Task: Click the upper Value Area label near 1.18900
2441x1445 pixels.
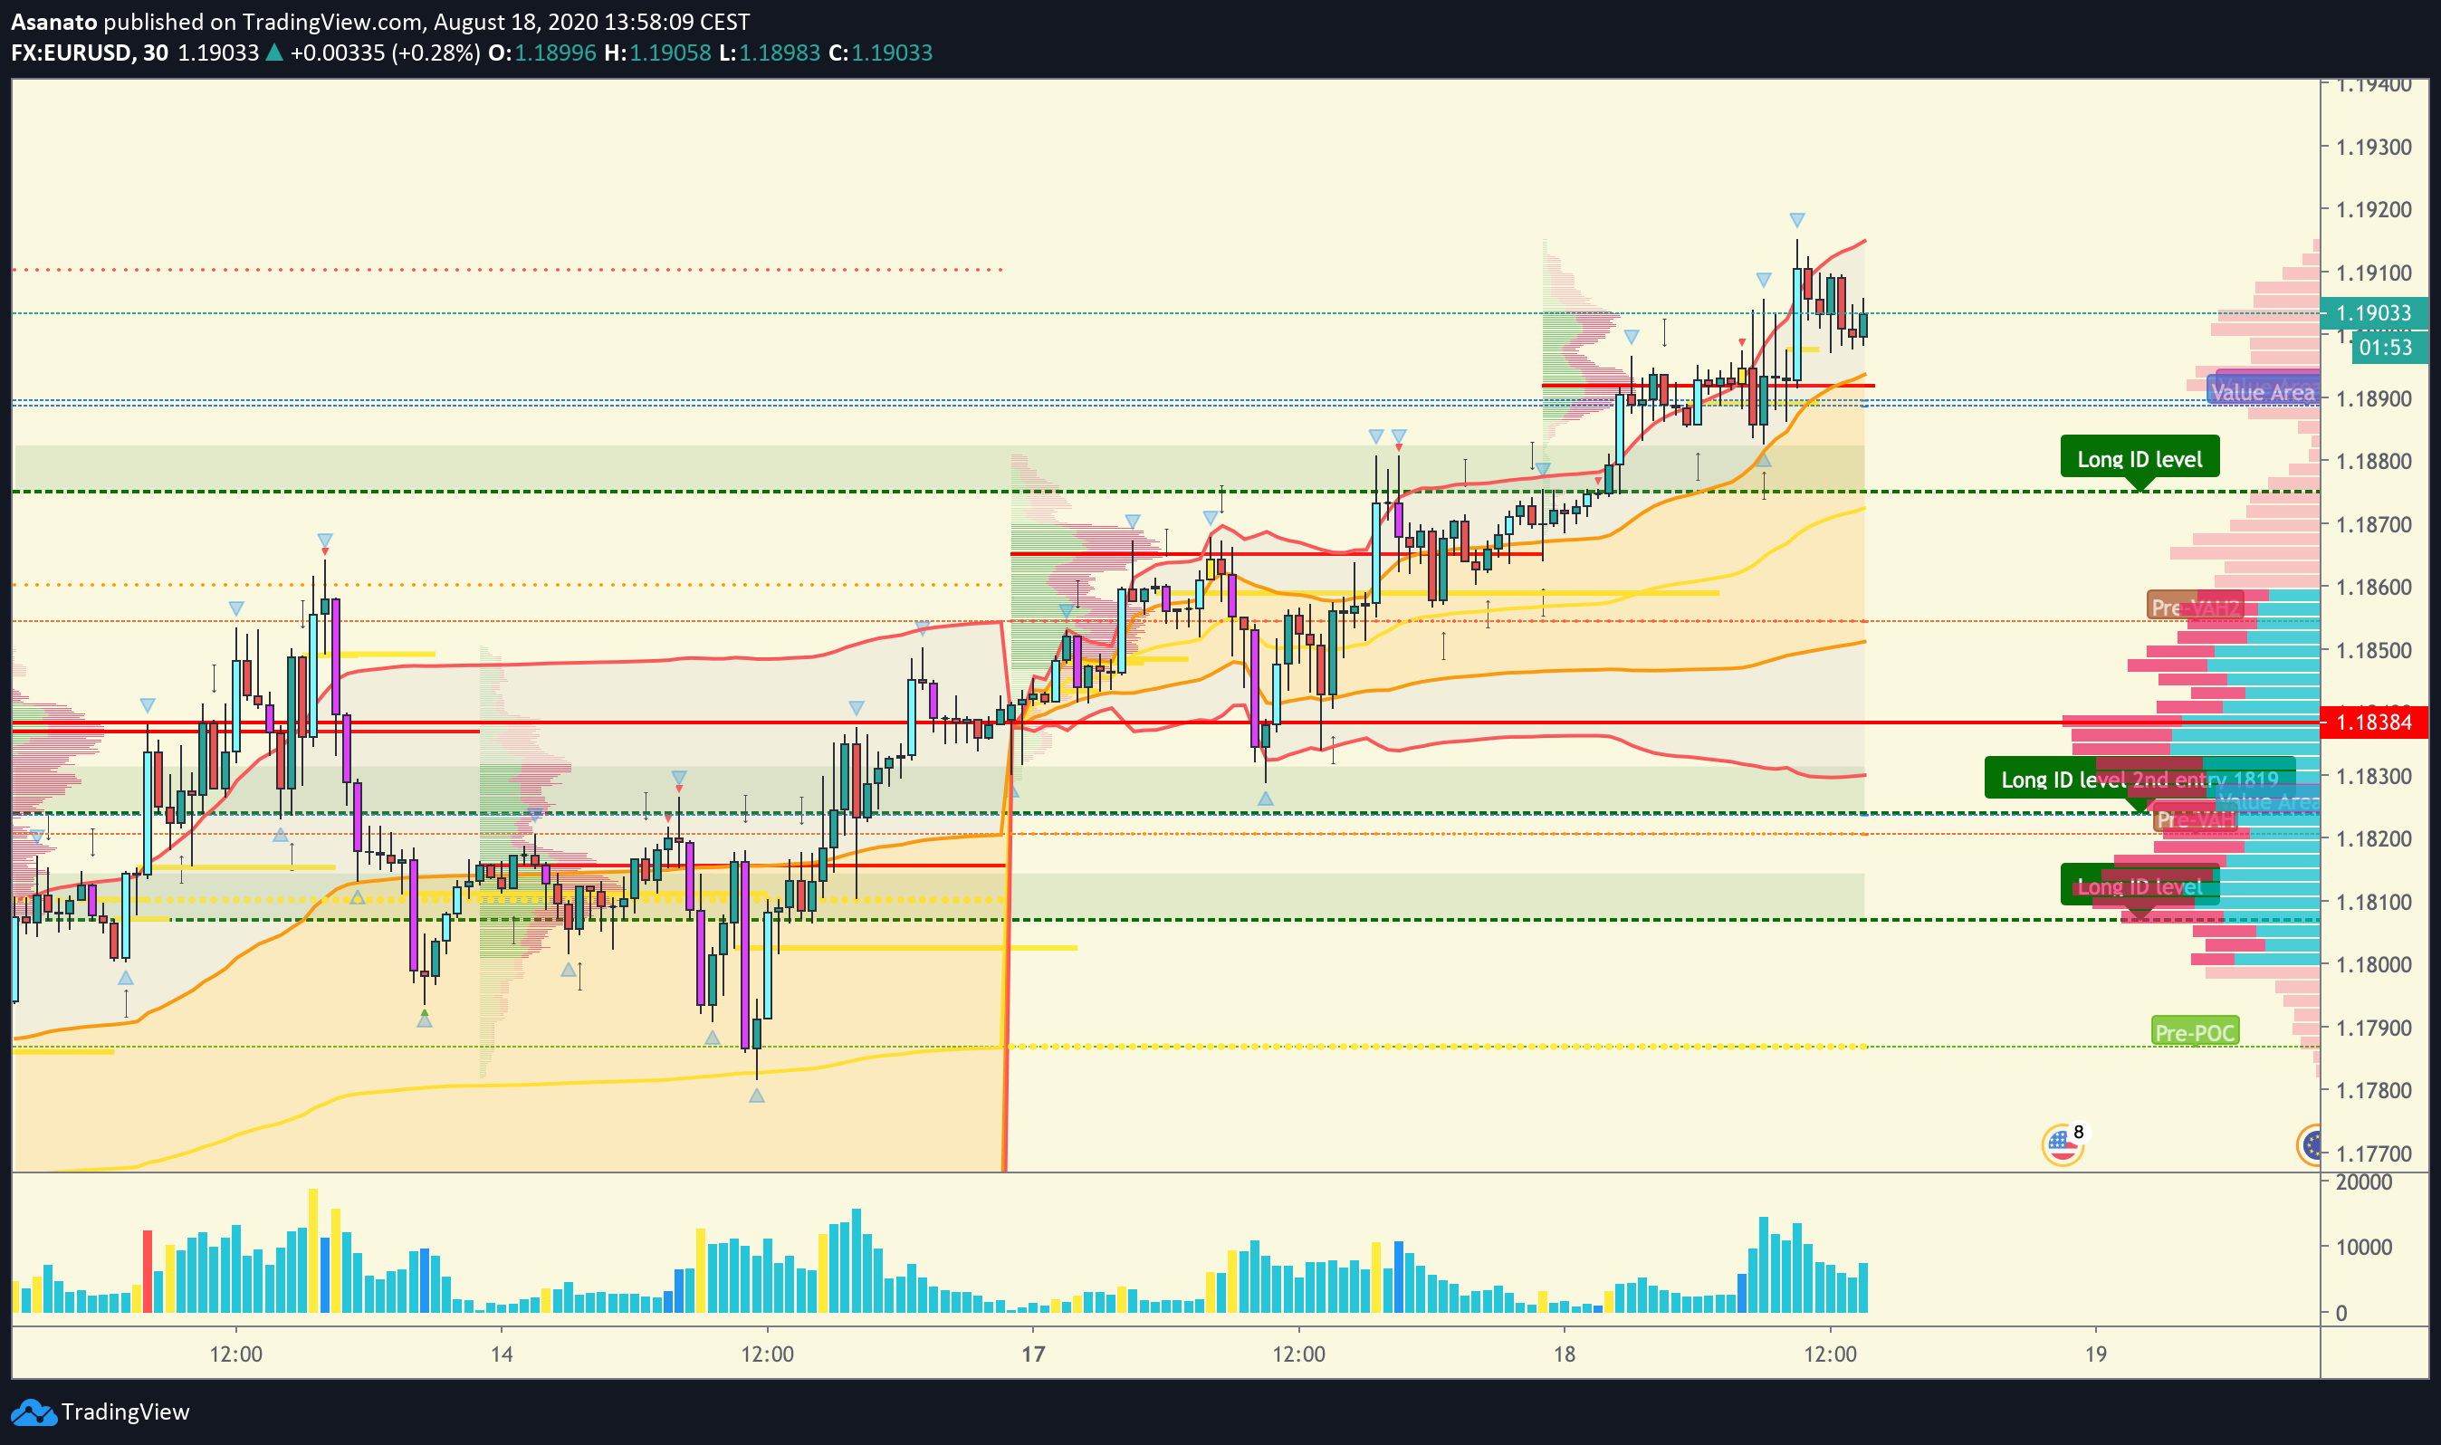Action: 2262,392
